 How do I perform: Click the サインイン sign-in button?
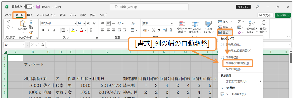(x=243, y=7)
